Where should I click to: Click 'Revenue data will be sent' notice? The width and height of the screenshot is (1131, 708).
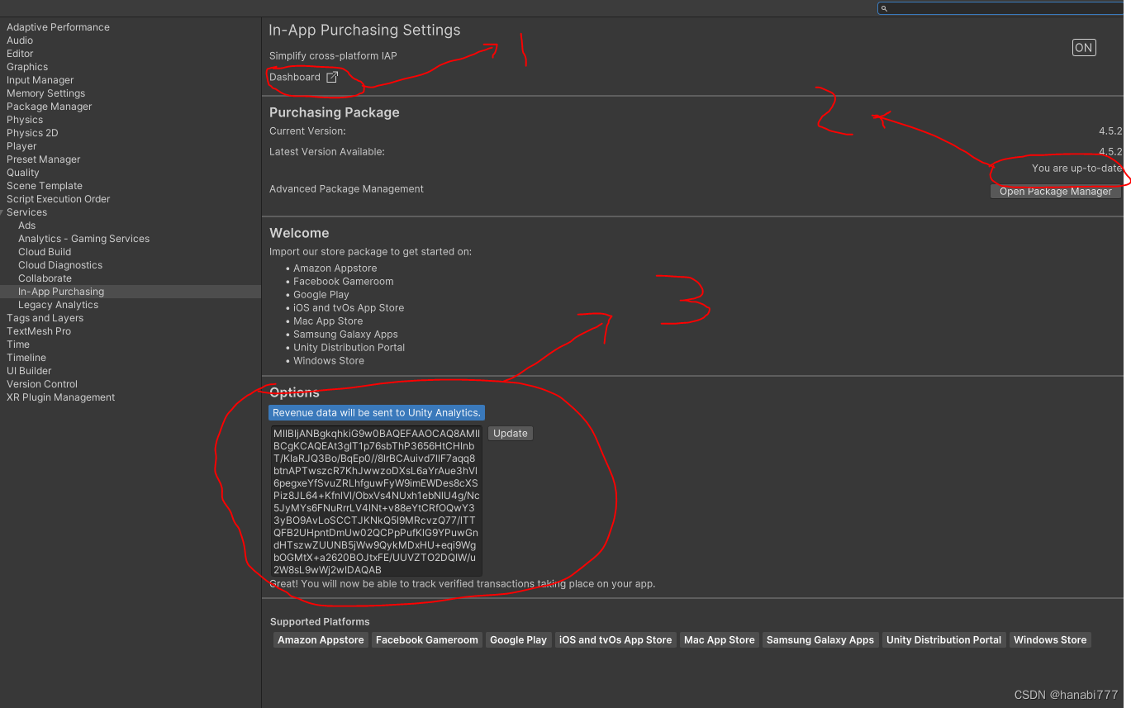point(377,413)
